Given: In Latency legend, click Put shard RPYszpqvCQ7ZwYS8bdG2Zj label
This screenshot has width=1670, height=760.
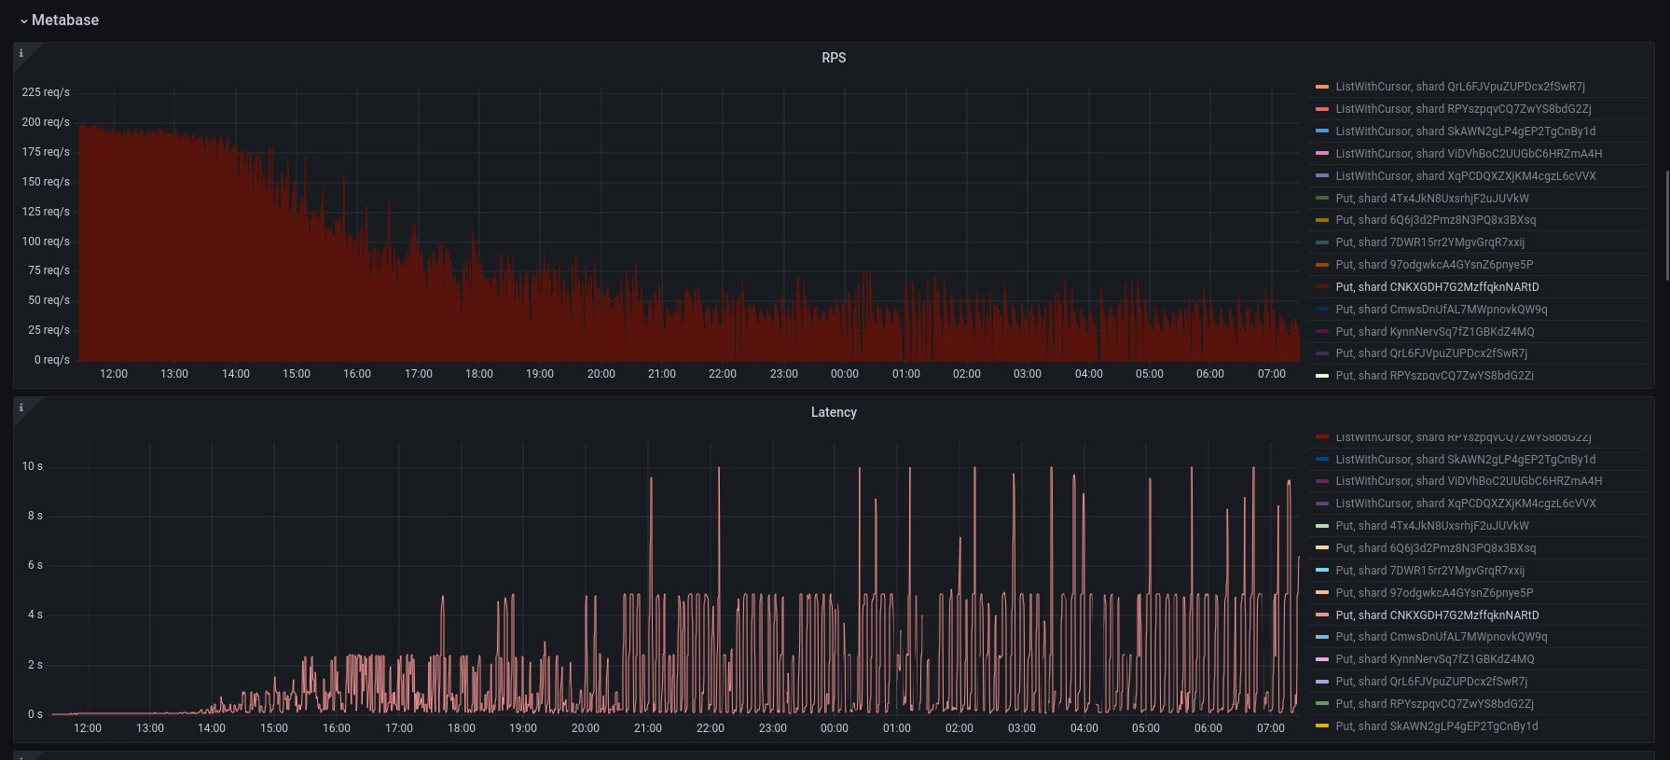Looking at the screenshot, I should pos(1434,704).
